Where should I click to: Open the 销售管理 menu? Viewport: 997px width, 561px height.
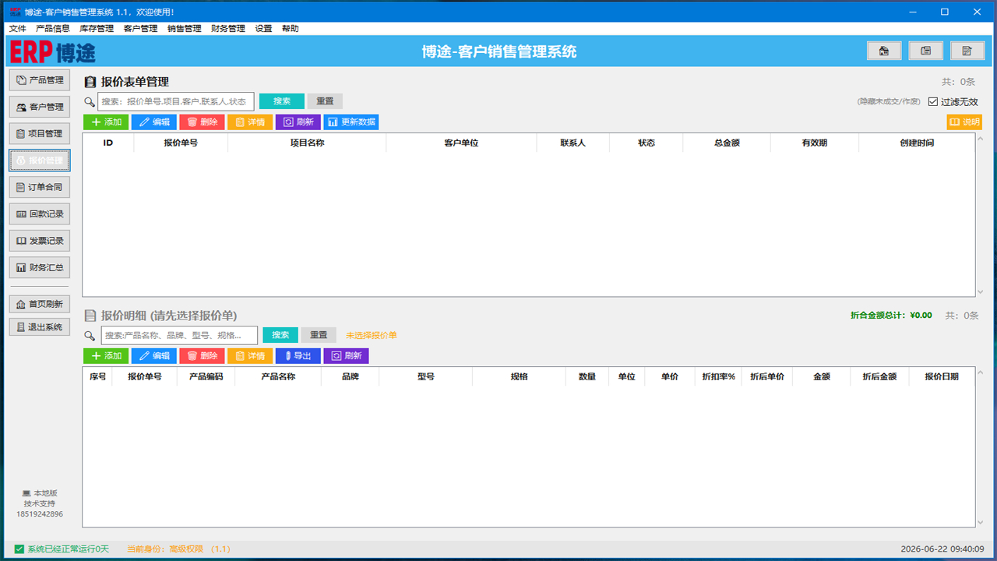point(185,28)
